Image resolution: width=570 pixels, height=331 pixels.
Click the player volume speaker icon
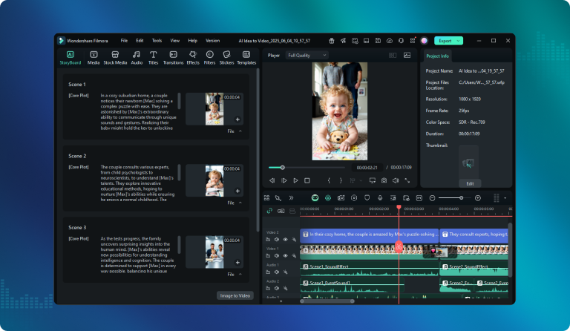(x=396, y=180)
